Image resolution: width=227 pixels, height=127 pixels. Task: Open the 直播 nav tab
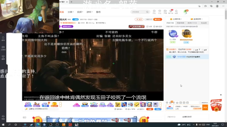[62, 12]
